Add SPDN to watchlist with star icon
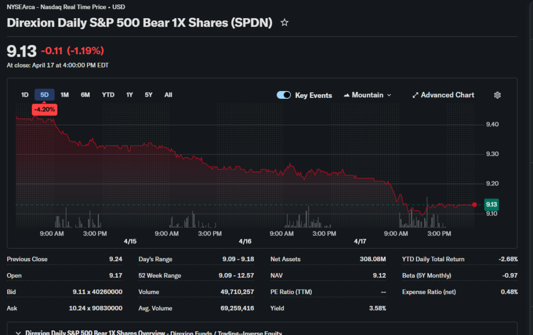This screenshot has height=335, width=533. pos(284,23)
